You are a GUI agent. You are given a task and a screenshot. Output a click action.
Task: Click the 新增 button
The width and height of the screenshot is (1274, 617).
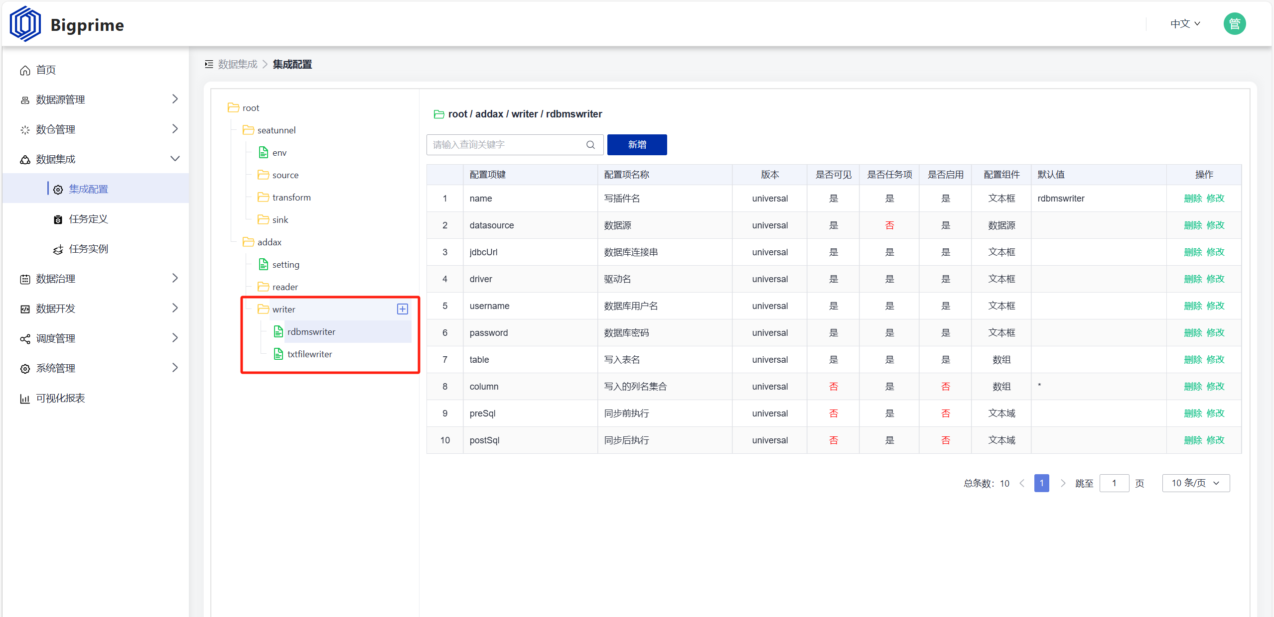637,145
